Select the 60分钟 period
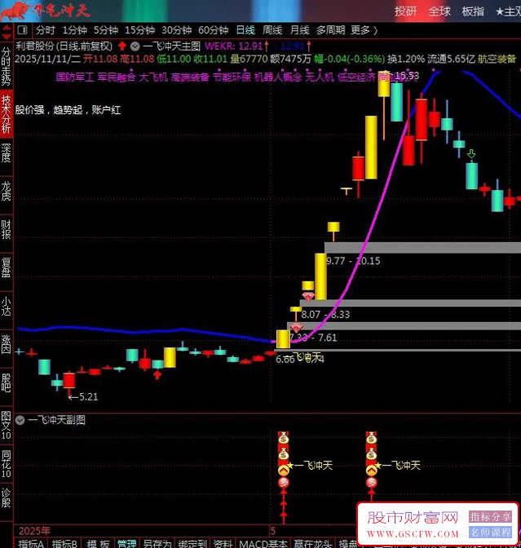 [x=213, y=30]
